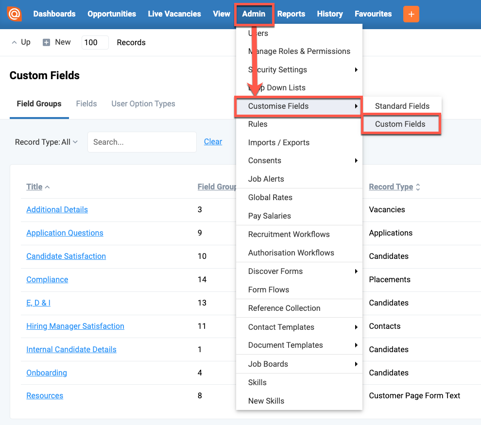481x425 pixels.
Task: Click the records count box showing 100
Action: click(95, 42)
